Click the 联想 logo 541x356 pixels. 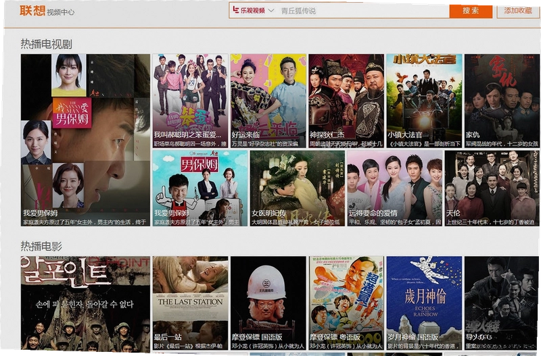tap(32, 10)
